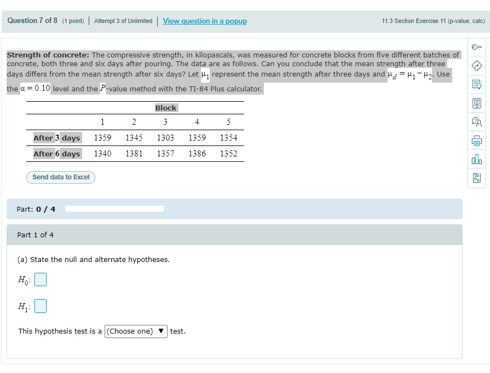Check the H0 hypothesis answer box
Image resolution: width=490 pixels, height=373 pixels.
(40, 279)
